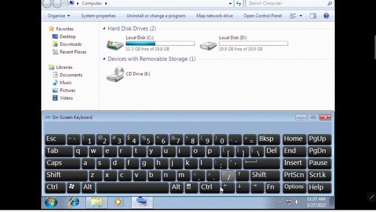Toggle the left Shift key

click(66, 175)
